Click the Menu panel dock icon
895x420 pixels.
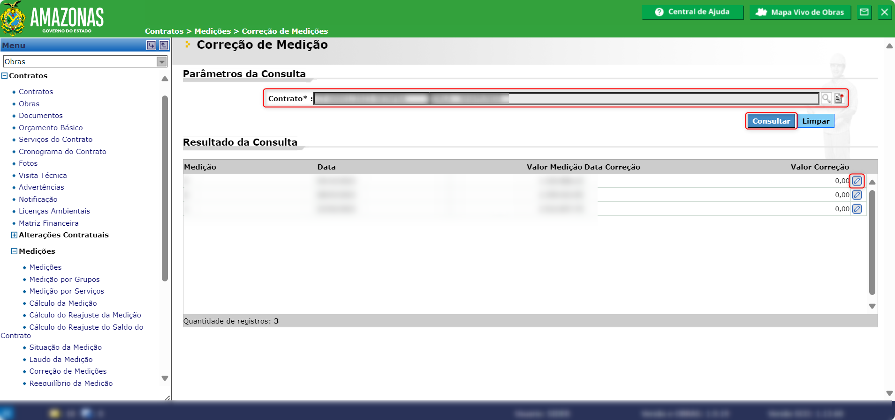click(151, 45)
